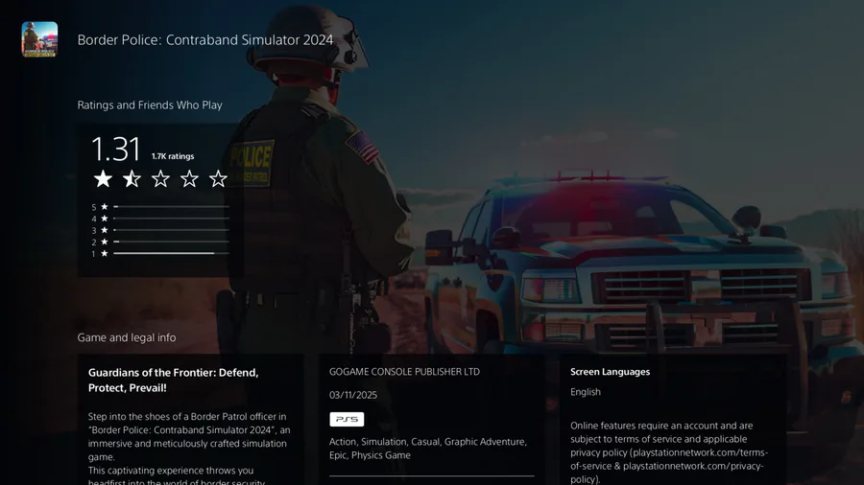Click the first filled star in rating row
Screen dimensions: 864x485
[103, 178]
